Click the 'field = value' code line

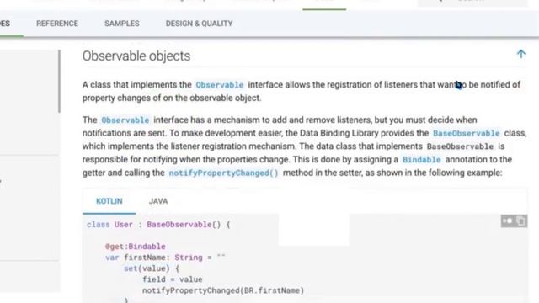pyautogui.click(x=172, y=279)
